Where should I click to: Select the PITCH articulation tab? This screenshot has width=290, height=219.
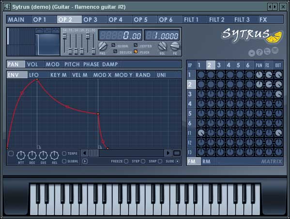pos(73,64)
